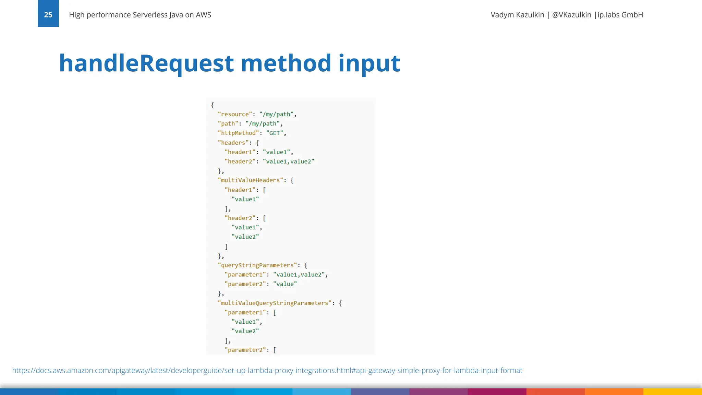The height and width of the screenshot is (395, 702).
Task: Click the "httpMethod" key in code
Action: tap(238, 133)
